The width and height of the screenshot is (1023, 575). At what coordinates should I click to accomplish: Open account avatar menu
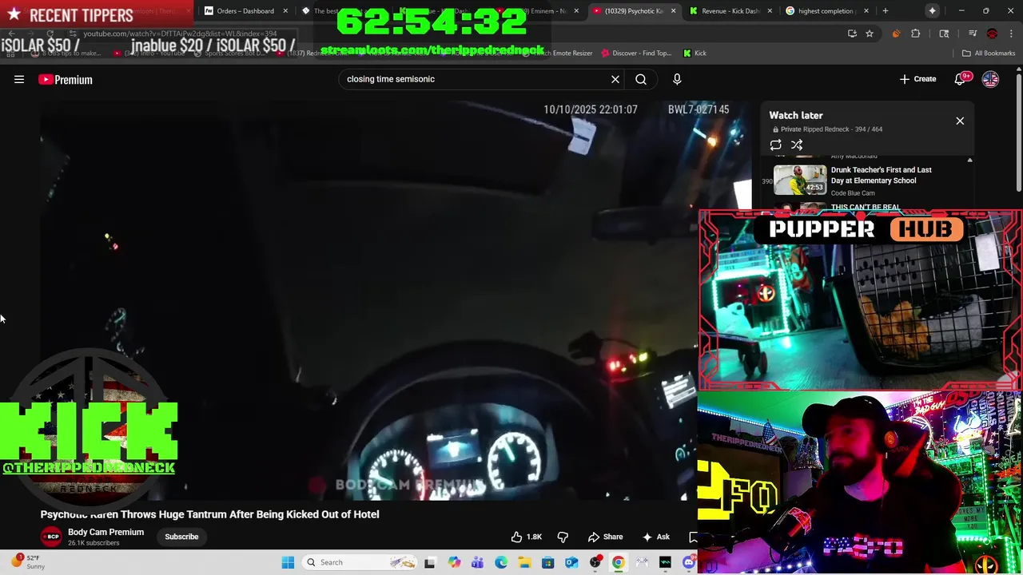990,79
